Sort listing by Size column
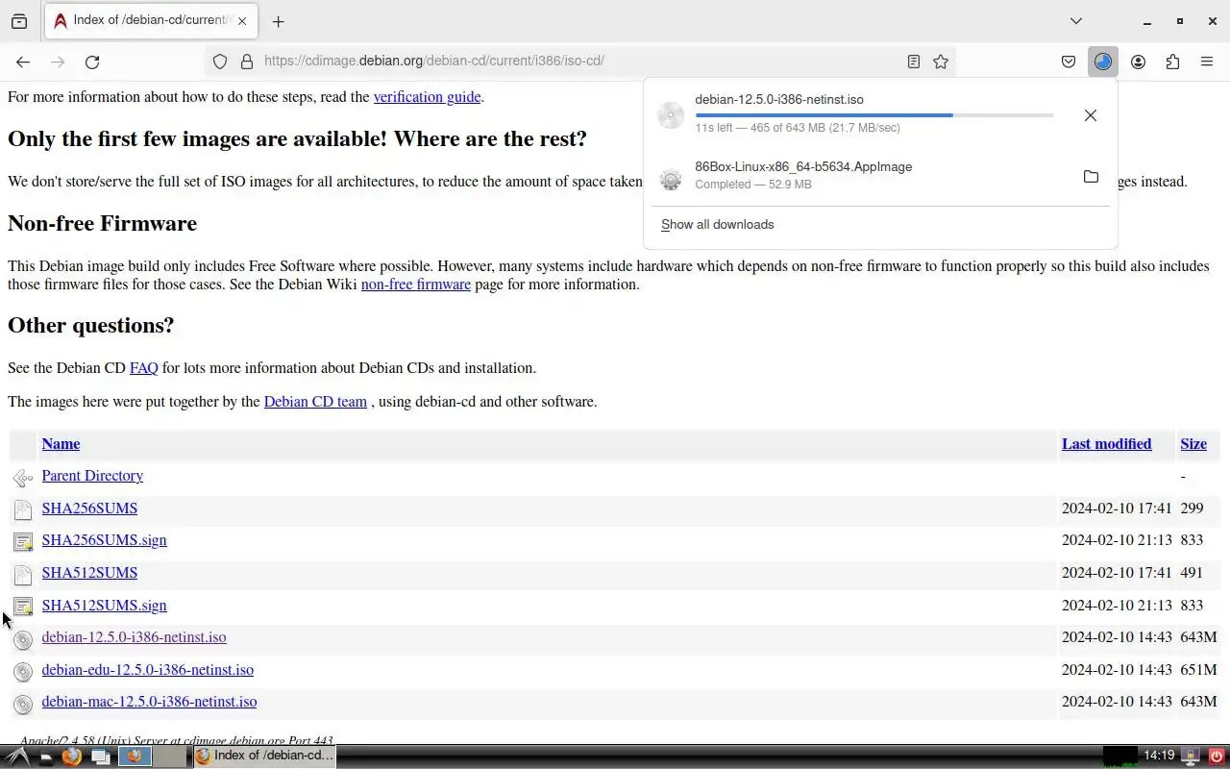 coord(1193,444)
